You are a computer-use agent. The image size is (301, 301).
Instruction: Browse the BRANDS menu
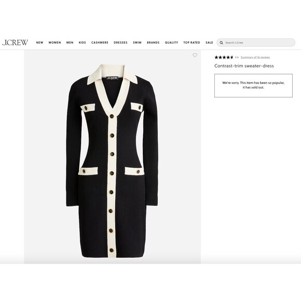pyautogui.click(x=153, y=43)
